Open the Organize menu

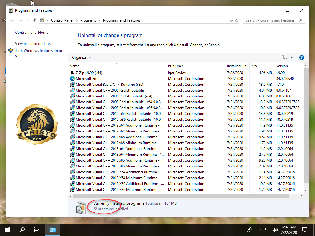tap(81, 57)
